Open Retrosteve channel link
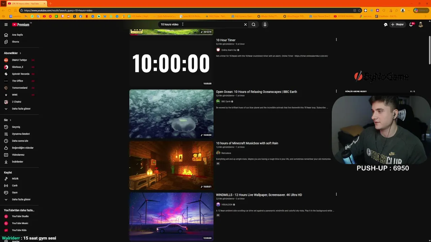 [226, 153]
